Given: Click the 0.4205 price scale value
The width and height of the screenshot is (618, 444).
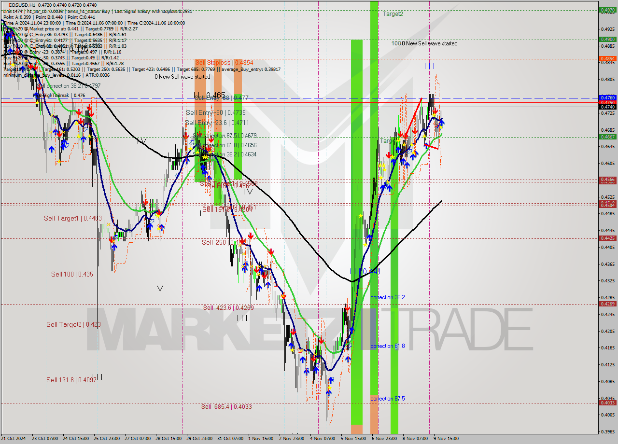Looking at the screenshot, I should pyautogui.click(x=607, y=332).
